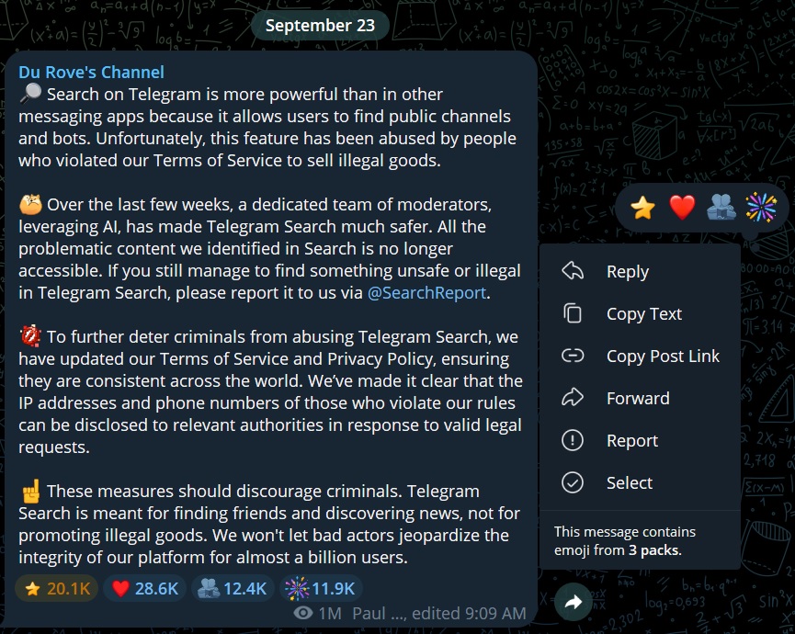React with the red heart emoji

682,208
